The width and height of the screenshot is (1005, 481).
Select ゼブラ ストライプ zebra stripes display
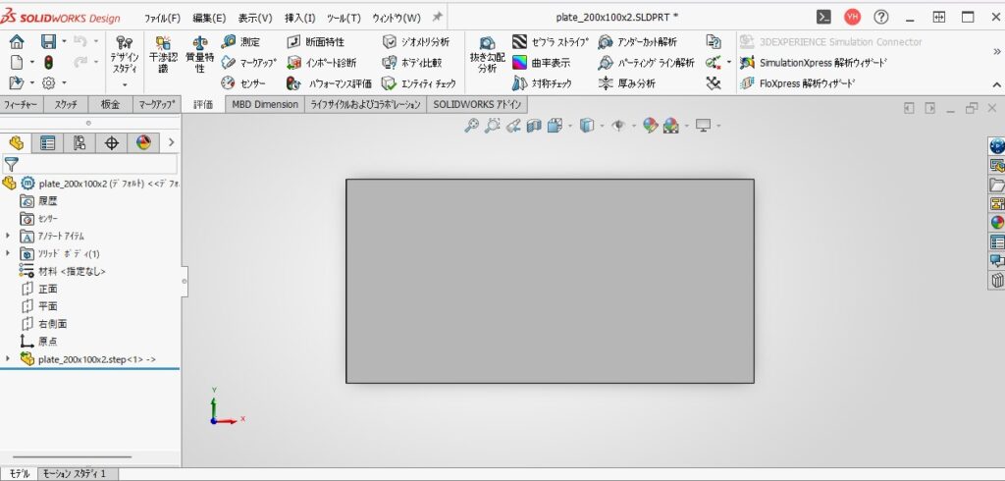520,42
